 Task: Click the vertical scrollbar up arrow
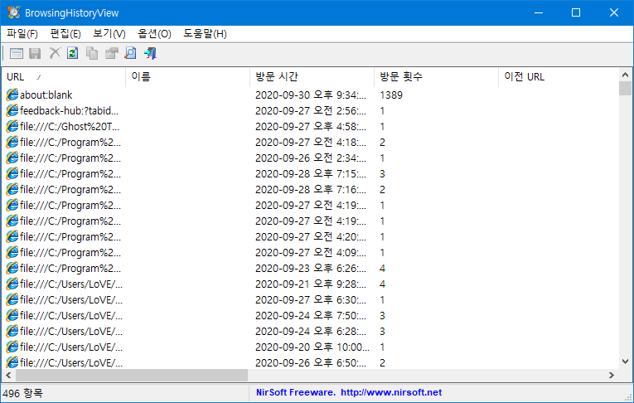625,75
